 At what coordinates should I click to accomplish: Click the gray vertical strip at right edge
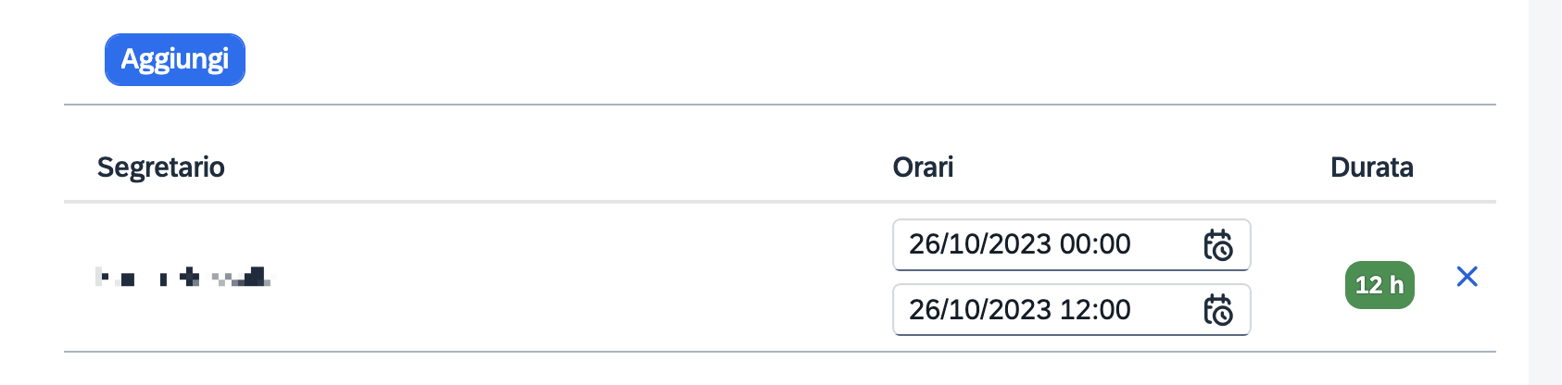[x=1544, y=192]
